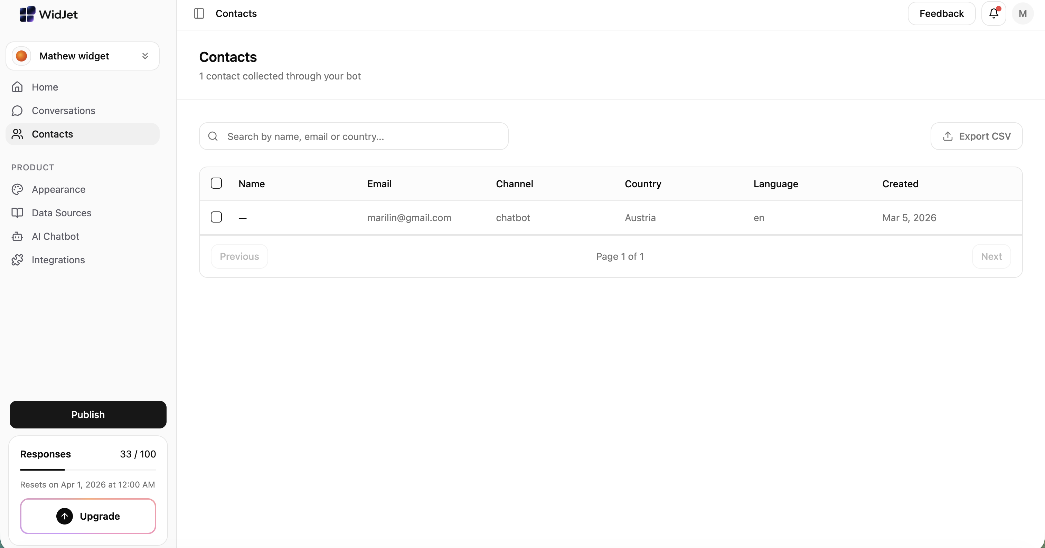The image size is (1045, 548).
Task: Click the Export CSV button
Action: pyautogui.click(x=976, y=136)
